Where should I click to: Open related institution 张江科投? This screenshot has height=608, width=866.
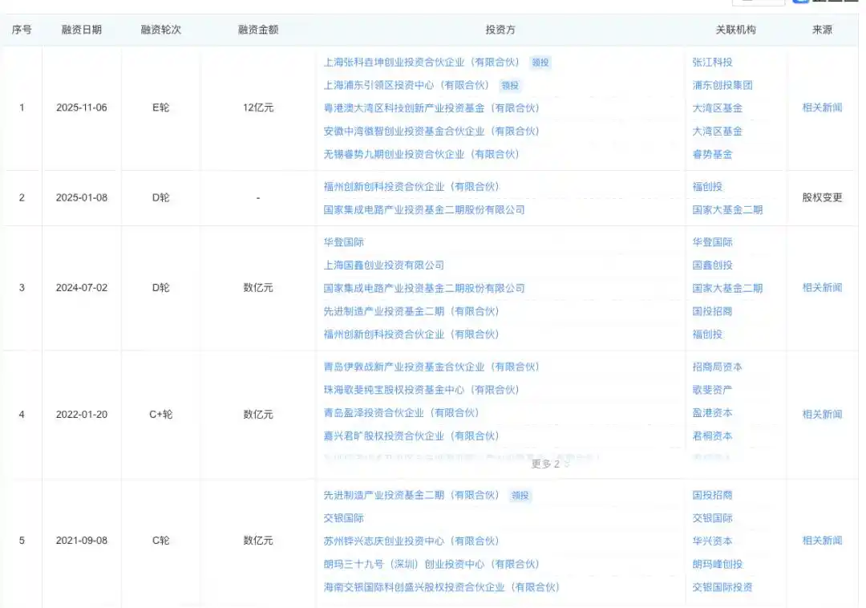[713, 63]
